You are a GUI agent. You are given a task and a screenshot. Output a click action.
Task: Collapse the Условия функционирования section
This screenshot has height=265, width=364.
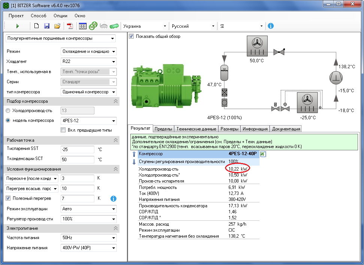pos(115,169)
